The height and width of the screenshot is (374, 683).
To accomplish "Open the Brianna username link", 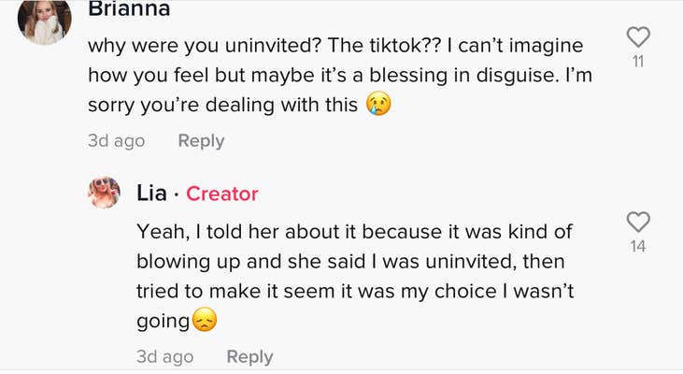I will (129, 8).
